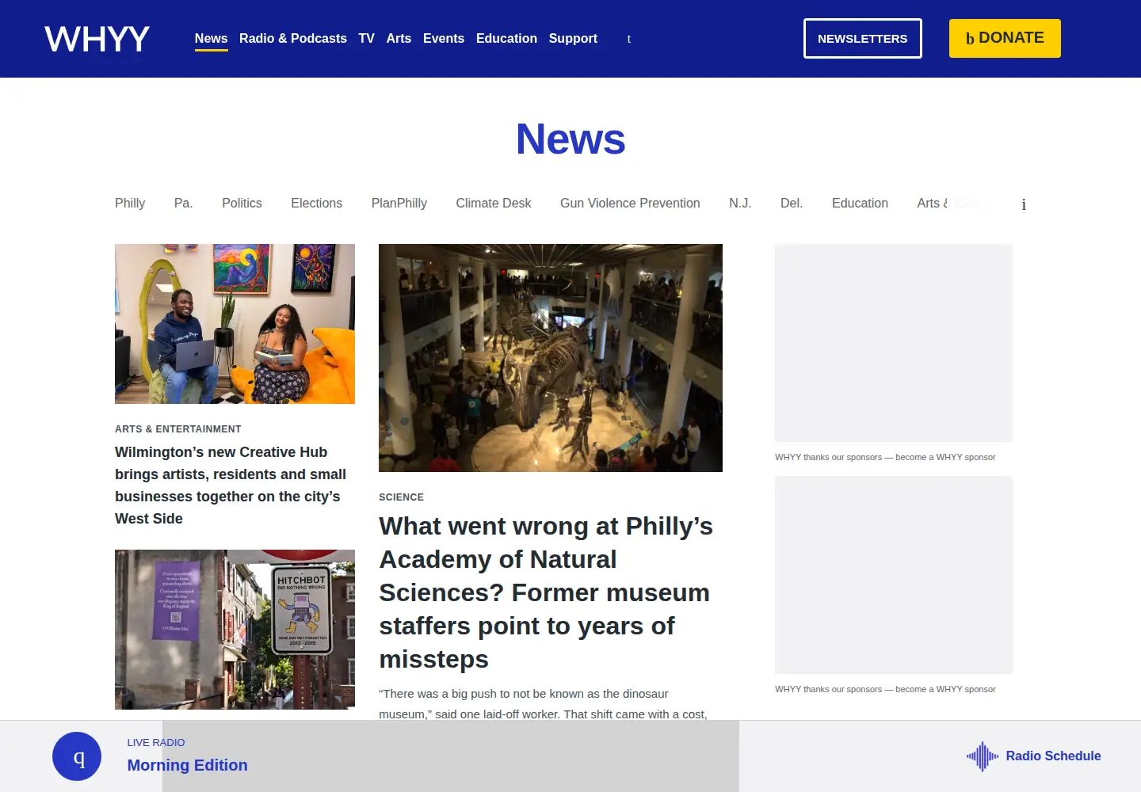Select the Del. category tab
Image resolution: width=1141 pixels, height=792 pixels.
pyautogui.click(x=792, y=204)
